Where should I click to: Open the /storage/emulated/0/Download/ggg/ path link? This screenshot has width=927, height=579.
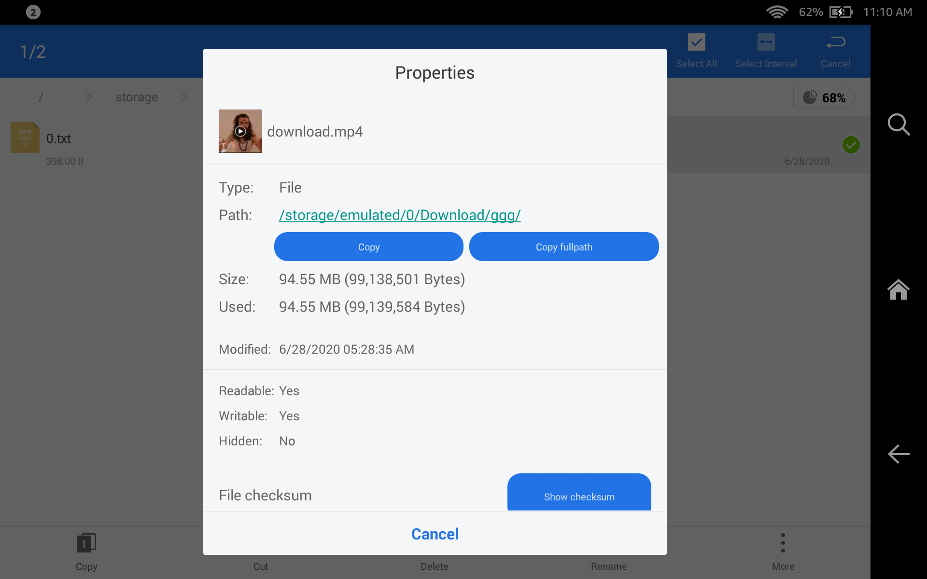pyautogui.click(x=400, y=215)
